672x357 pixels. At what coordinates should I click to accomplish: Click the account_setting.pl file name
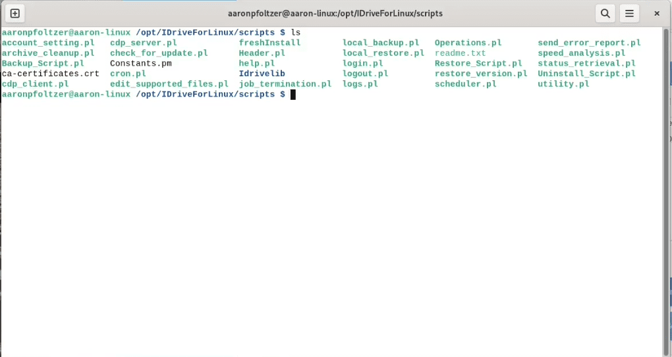click(48, 43)
